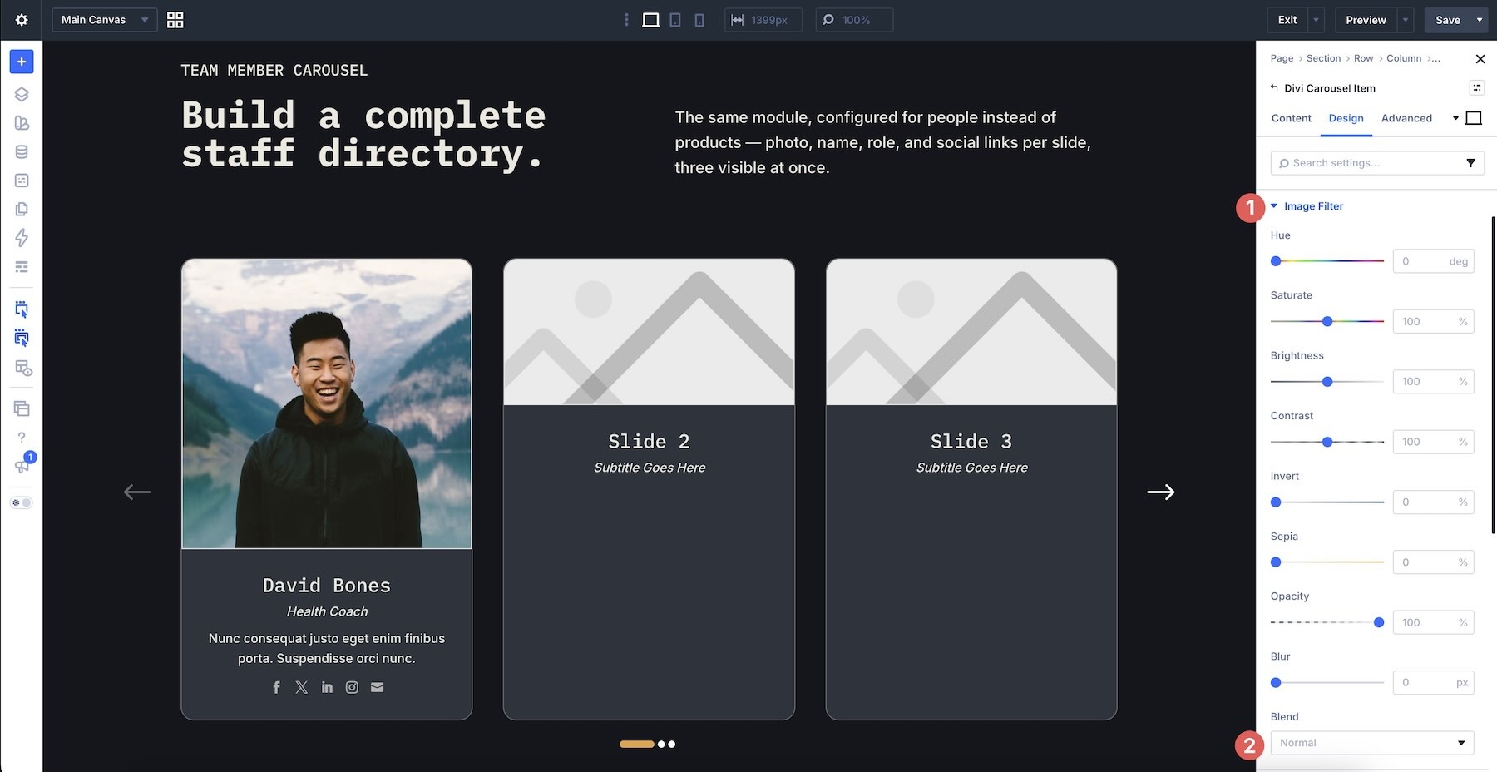Click the Hue slider handle
This screenshot has width=1497, height=772.
[1276, 261]
